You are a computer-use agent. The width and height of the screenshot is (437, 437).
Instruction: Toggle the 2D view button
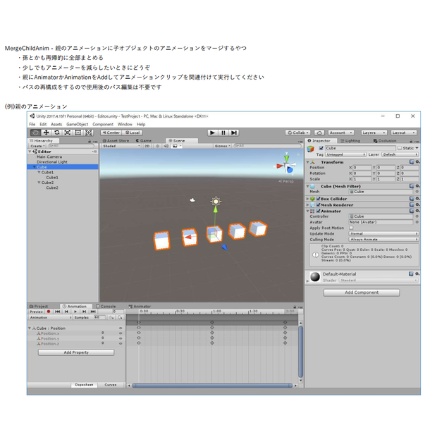coord(147,146)
